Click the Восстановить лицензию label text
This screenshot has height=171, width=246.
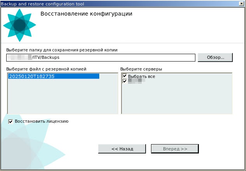point(42,121)
